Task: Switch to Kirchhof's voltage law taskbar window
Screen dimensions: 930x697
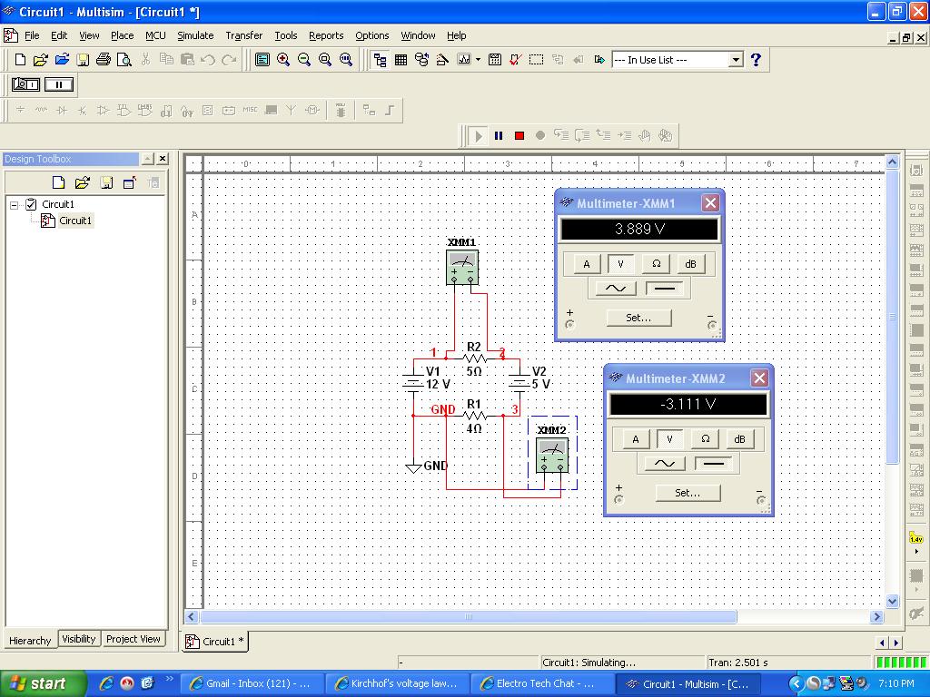Action: [397, 684]
